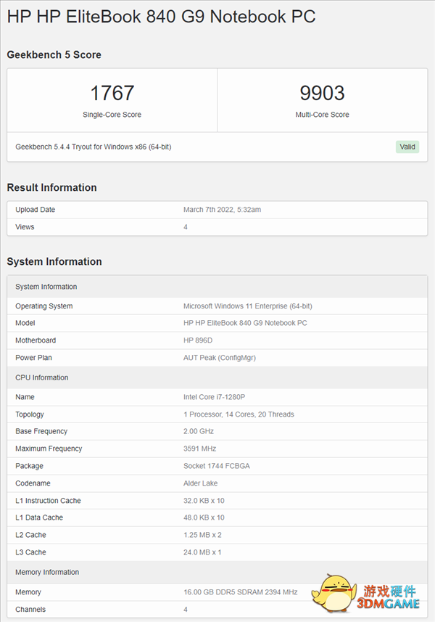Click the Result Information heading
435x622 pixels.
pos(52,187)
